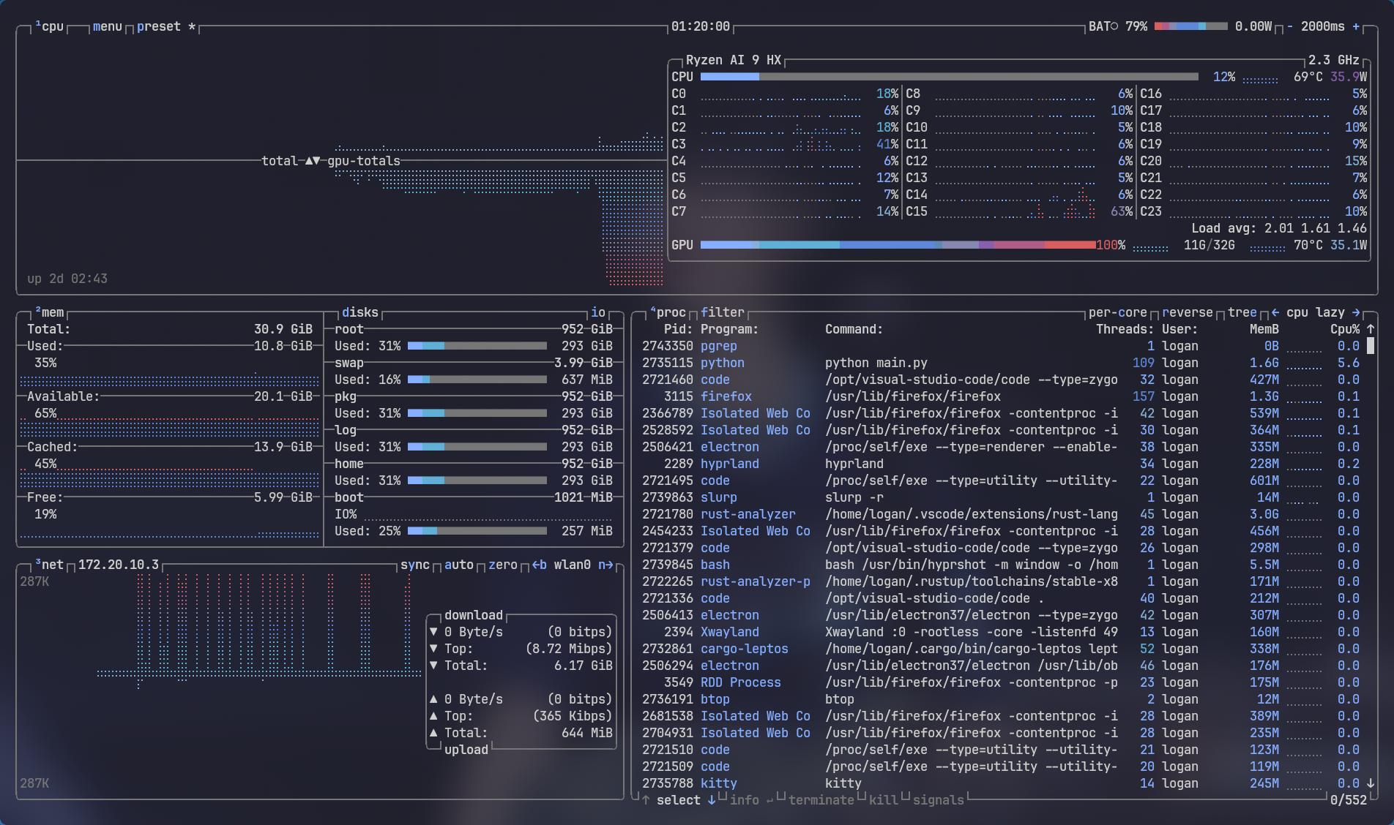This screenshot has height=825, width=1394.
Task: Click signals to send a signal to a process
Action: pyautogui.click(x=939, y=800)
